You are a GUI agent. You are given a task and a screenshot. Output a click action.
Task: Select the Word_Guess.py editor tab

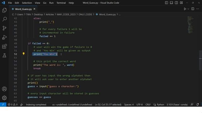pos(23,9)
